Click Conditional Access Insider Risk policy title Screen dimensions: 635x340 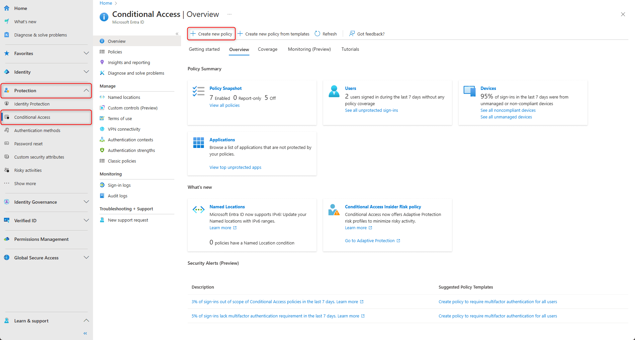(x=383, y=207)
